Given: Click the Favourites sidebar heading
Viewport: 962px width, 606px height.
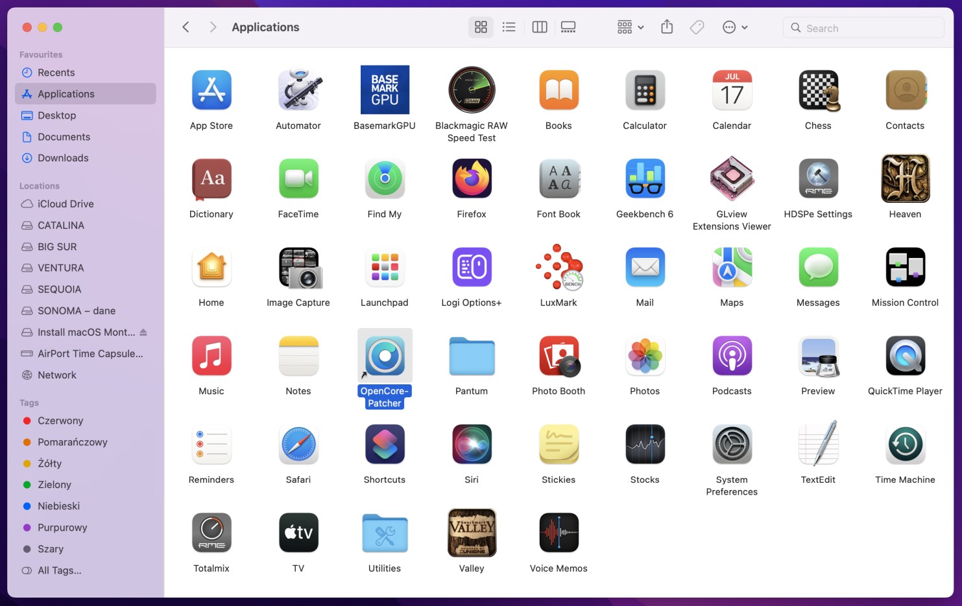Looking at the screenshot, I should (x=41, y=55).
